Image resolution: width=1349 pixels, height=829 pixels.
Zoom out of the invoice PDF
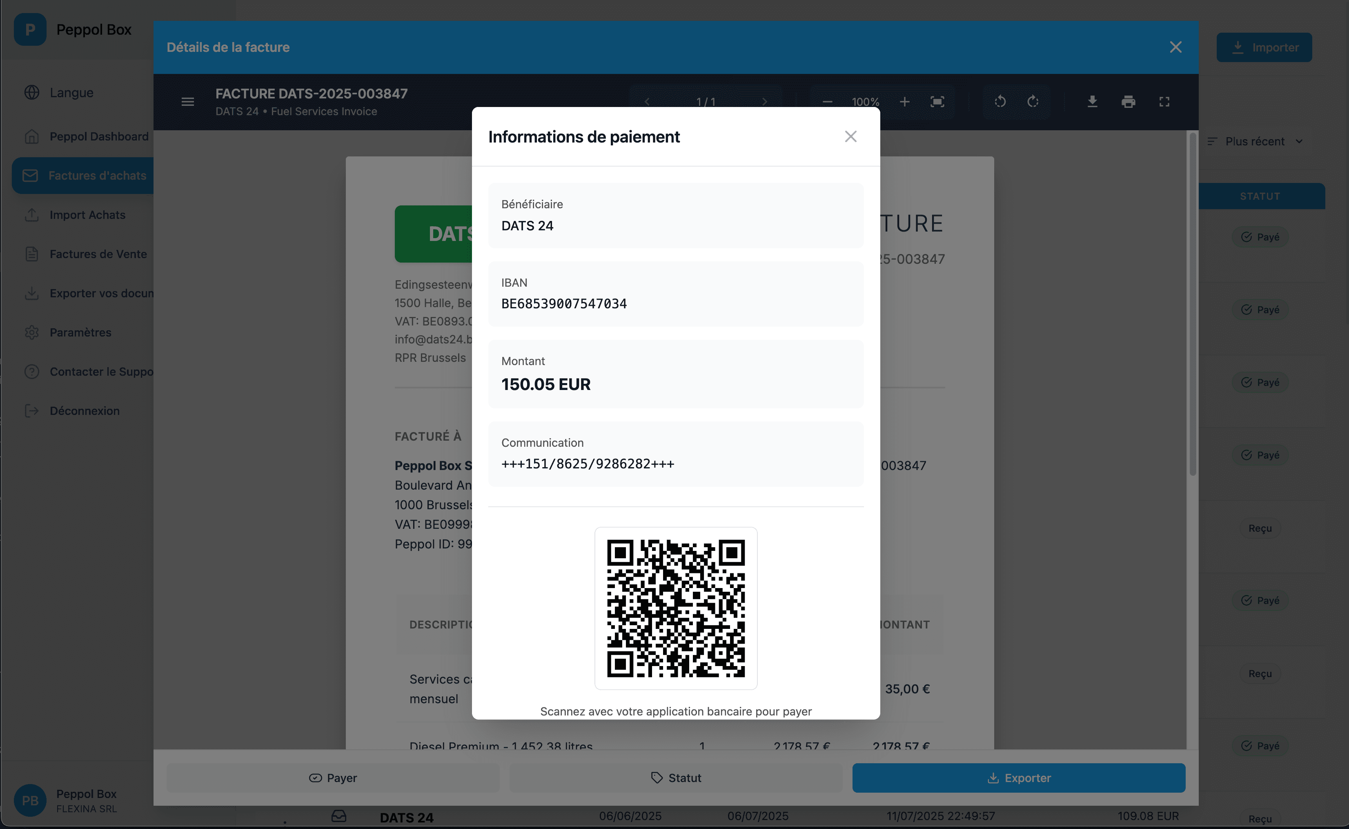(x=827, y=101)
